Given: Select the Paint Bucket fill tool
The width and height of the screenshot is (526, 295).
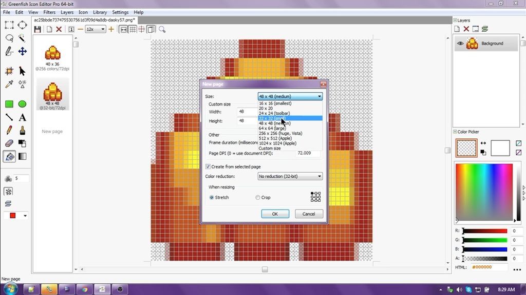Looking at the screenshot, I should point(8,156).
